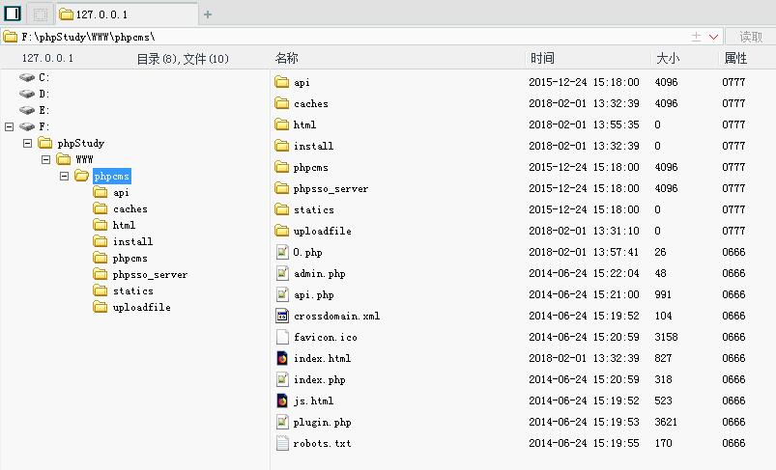The image size is (776, 470).
Task: Click the api folder icon in file list
Action: (281, 82)
